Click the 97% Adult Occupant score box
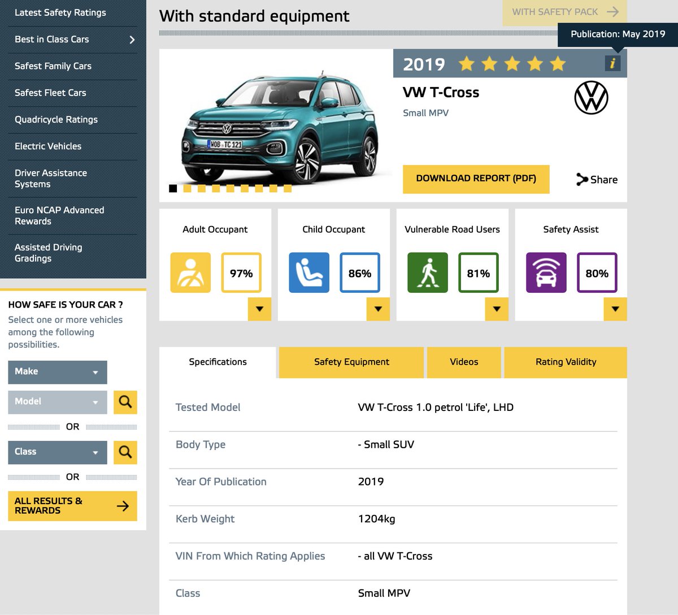 (x=241, y=273)
